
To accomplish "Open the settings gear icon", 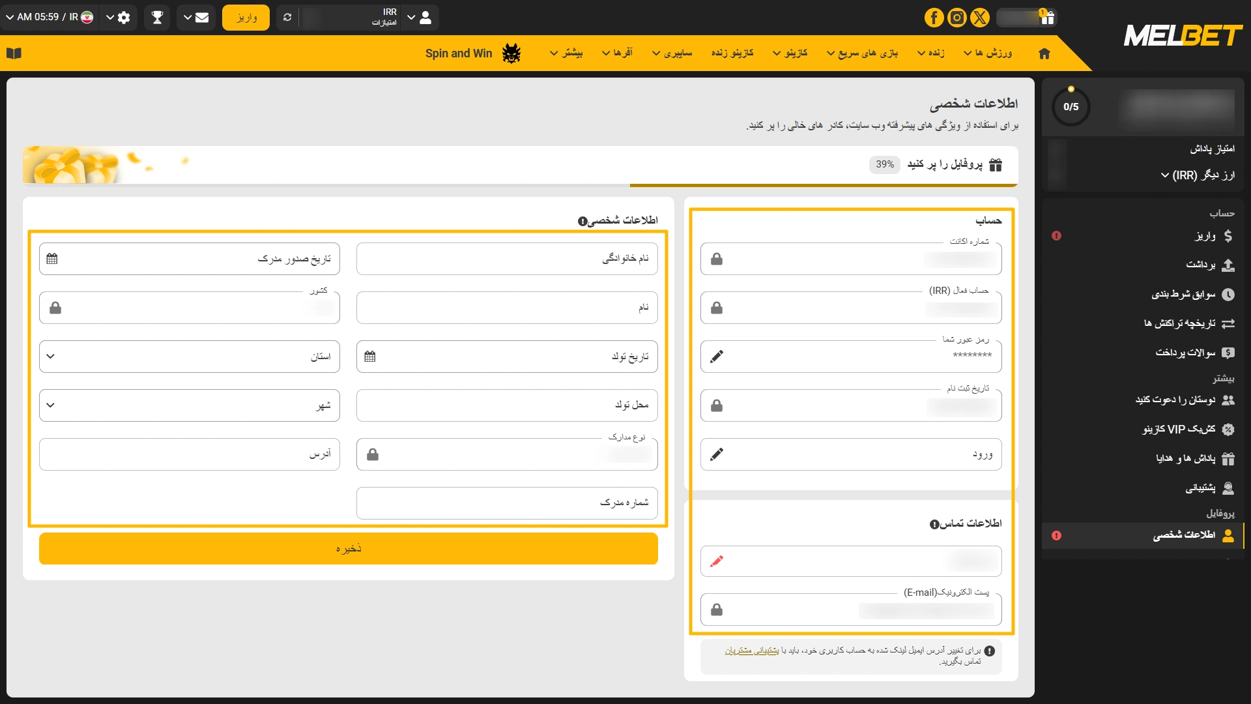I will click(124, 18).
